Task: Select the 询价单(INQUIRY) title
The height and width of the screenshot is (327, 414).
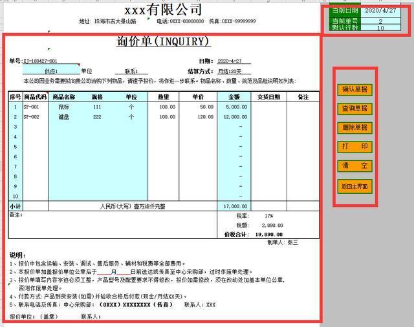Action: pos(164,41)
